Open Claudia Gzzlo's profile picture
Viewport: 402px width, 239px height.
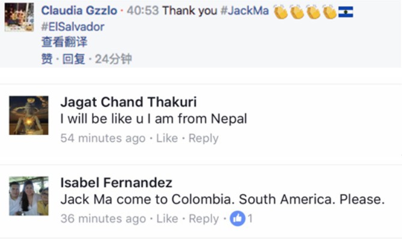pyautogui.click(x=19, y=17)
